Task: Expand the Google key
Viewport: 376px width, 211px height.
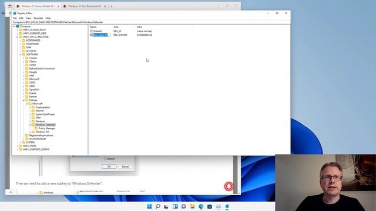Action: 23,72
